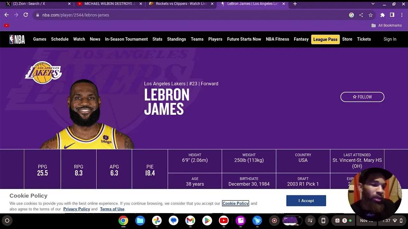
Task: Switch to the MICHAEL WILBON DESTROYS tab
Action: point(109,4)
